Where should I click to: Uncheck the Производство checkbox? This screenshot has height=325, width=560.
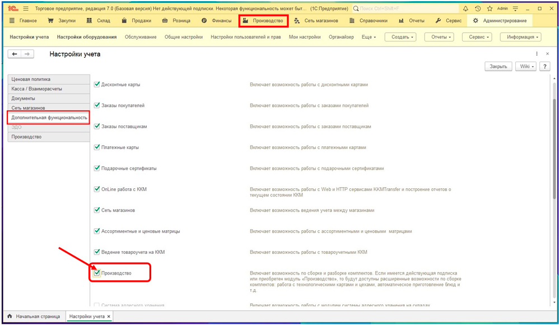coord(97,273)
